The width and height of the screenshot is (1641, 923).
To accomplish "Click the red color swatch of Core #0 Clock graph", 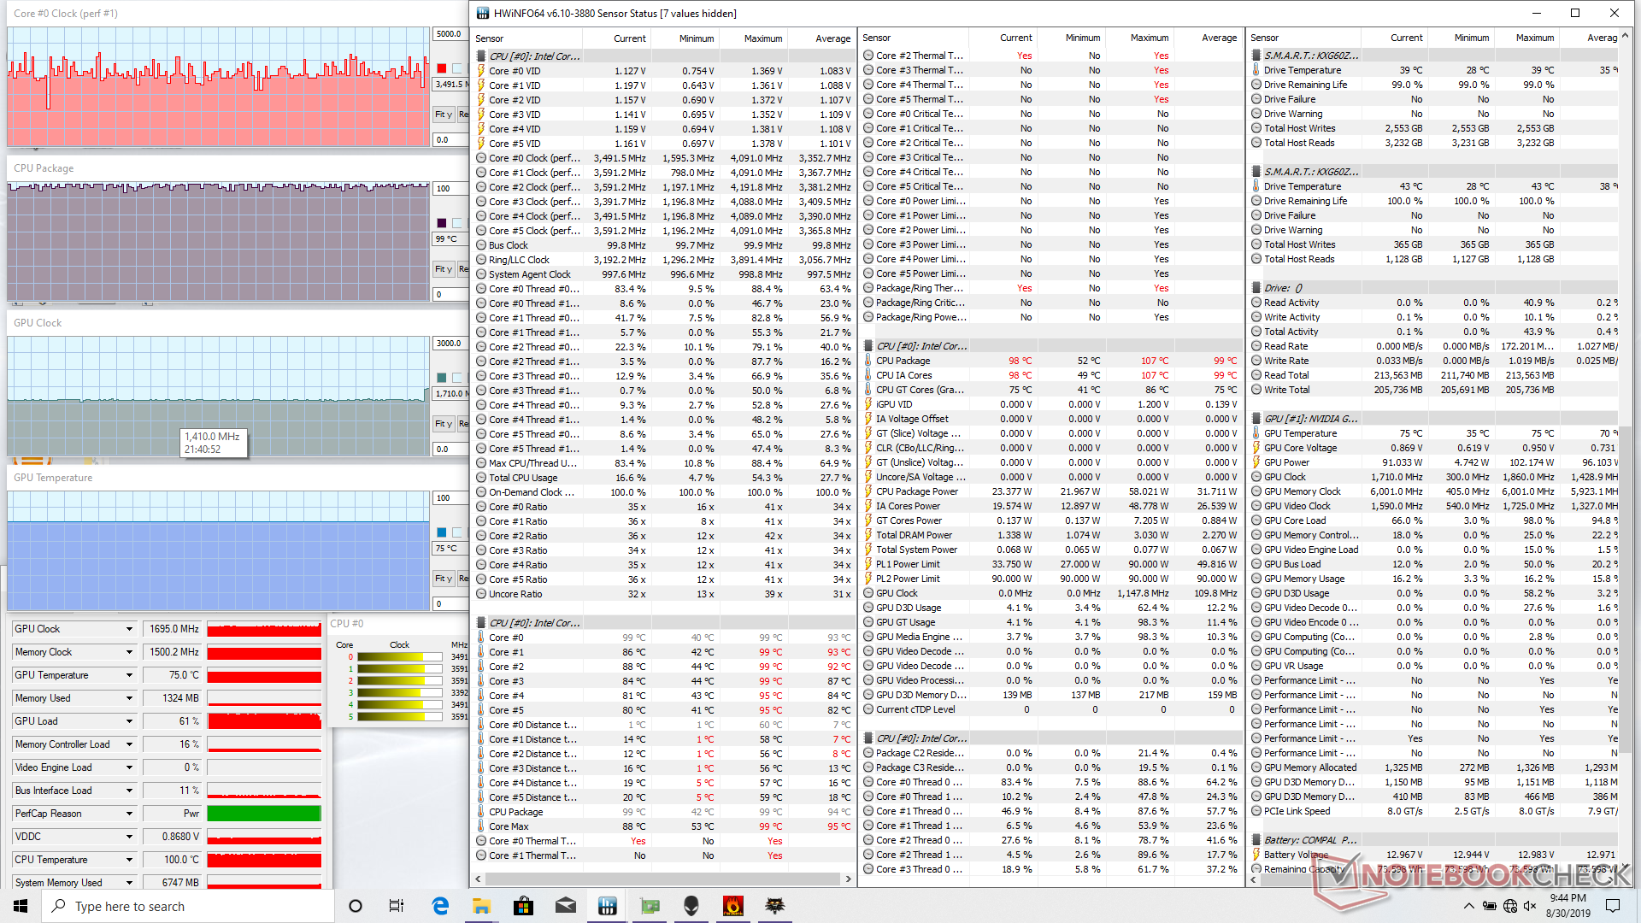I will [441, 68].
